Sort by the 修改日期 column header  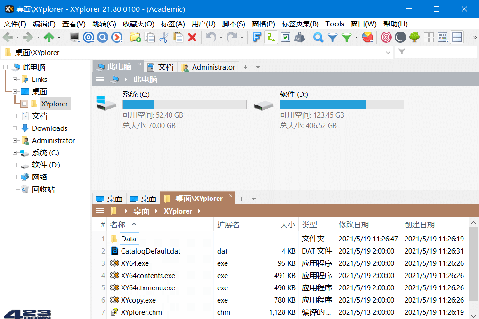(368, 225)
